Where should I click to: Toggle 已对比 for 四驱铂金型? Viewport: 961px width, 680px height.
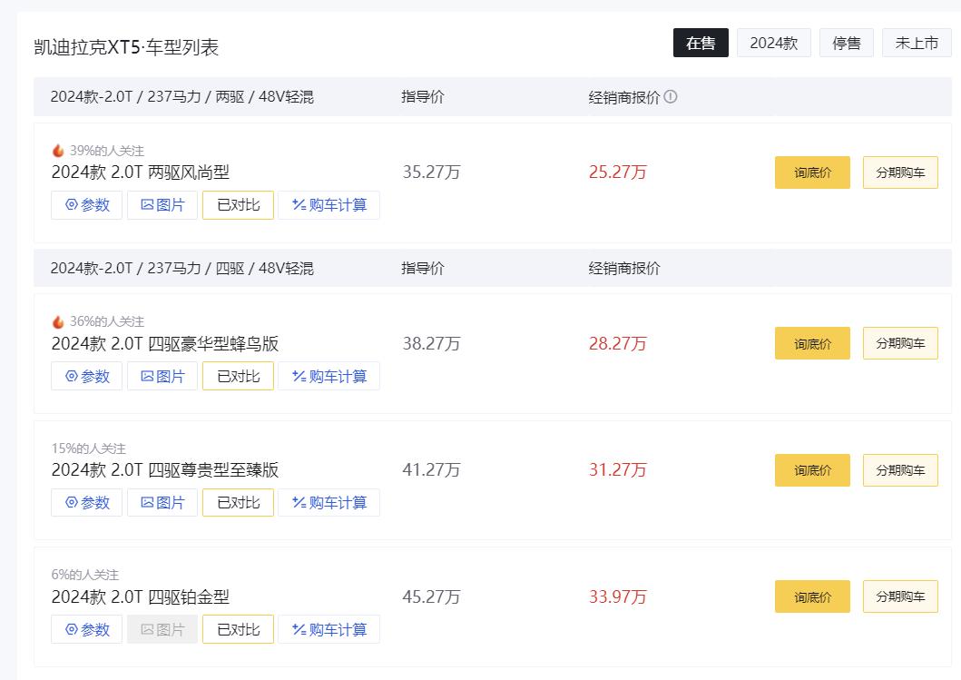pyautogui.click(x=238, y=629)
